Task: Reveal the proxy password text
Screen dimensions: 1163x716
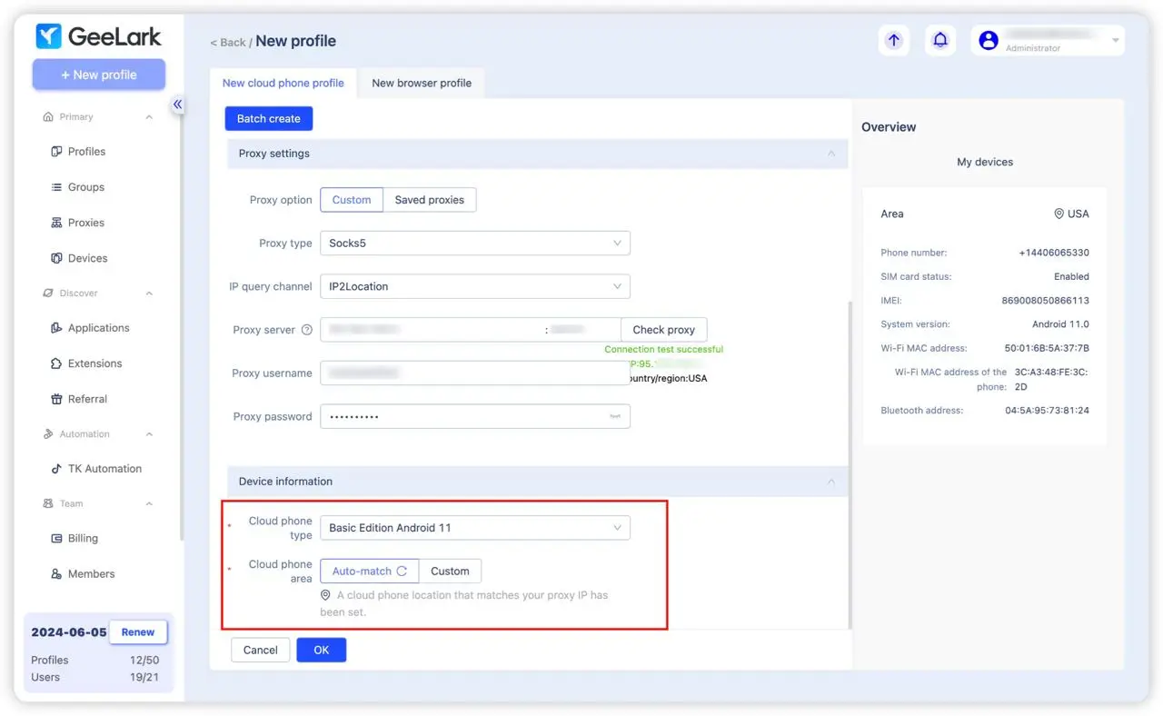Action: pos(614,416)
